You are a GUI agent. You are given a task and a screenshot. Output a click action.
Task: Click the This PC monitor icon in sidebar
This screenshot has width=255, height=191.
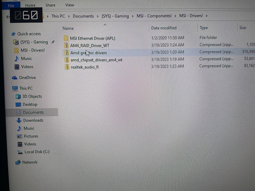[x=15, y=88]
